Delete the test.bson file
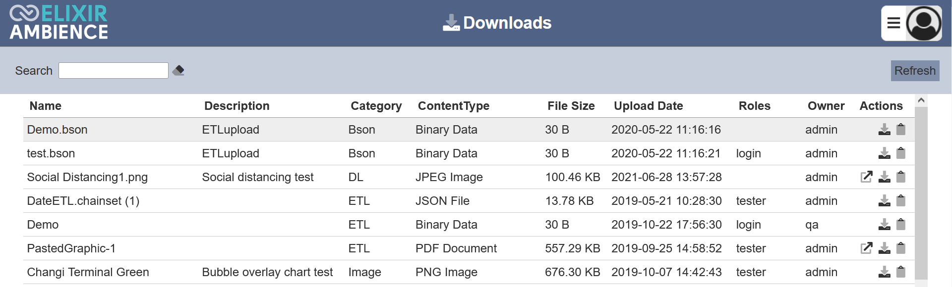The width and height of the screenshot is (952, 287). (x=901, y=153)
